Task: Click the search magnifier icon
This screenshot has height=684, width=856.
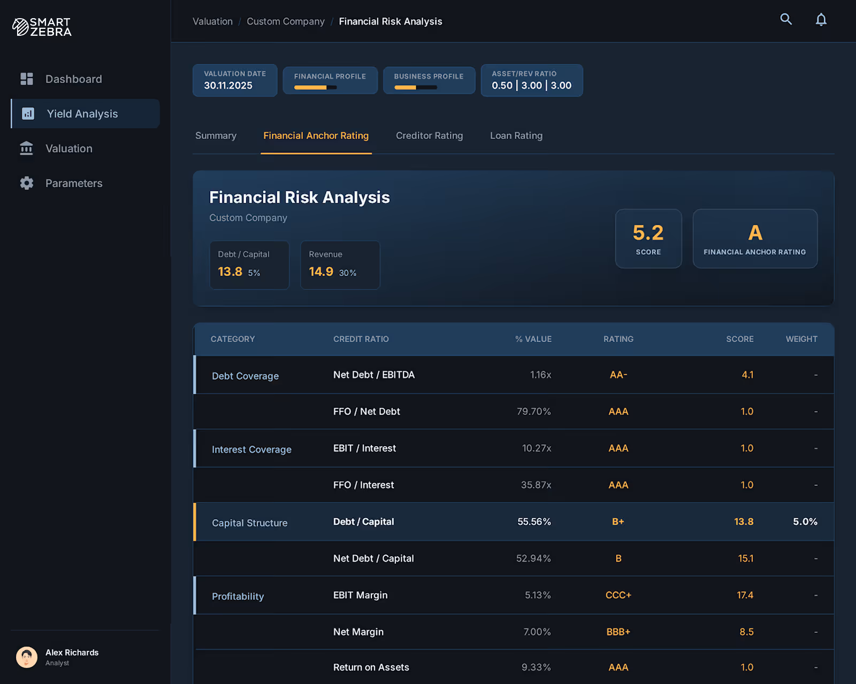Action: tap(786, 19)
